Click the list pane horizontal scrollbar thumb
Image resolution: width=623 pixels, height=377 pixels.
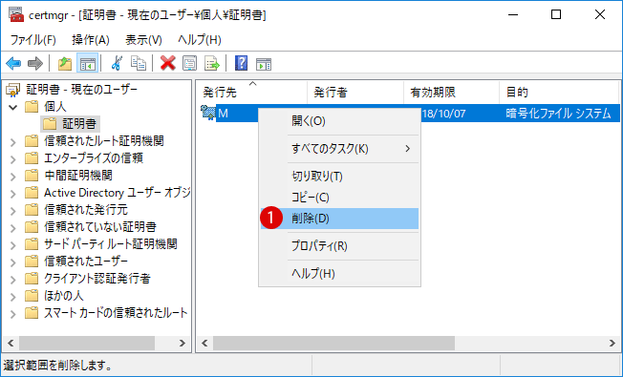click(333, 343)
